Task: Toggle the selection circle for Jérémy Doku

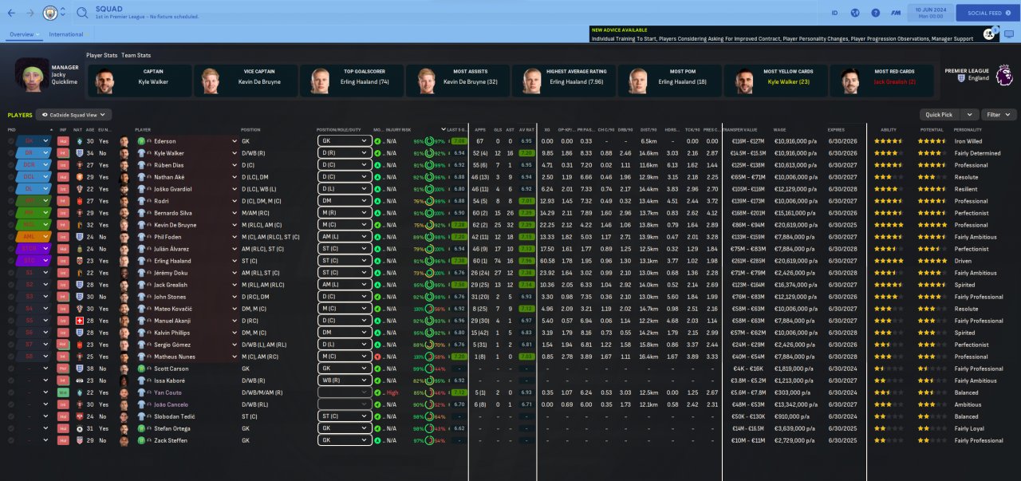Action: coord(11,273)
